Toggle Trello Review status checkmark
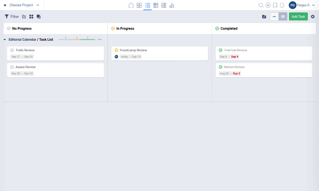 pyautogui.click(x=12, y=50)
